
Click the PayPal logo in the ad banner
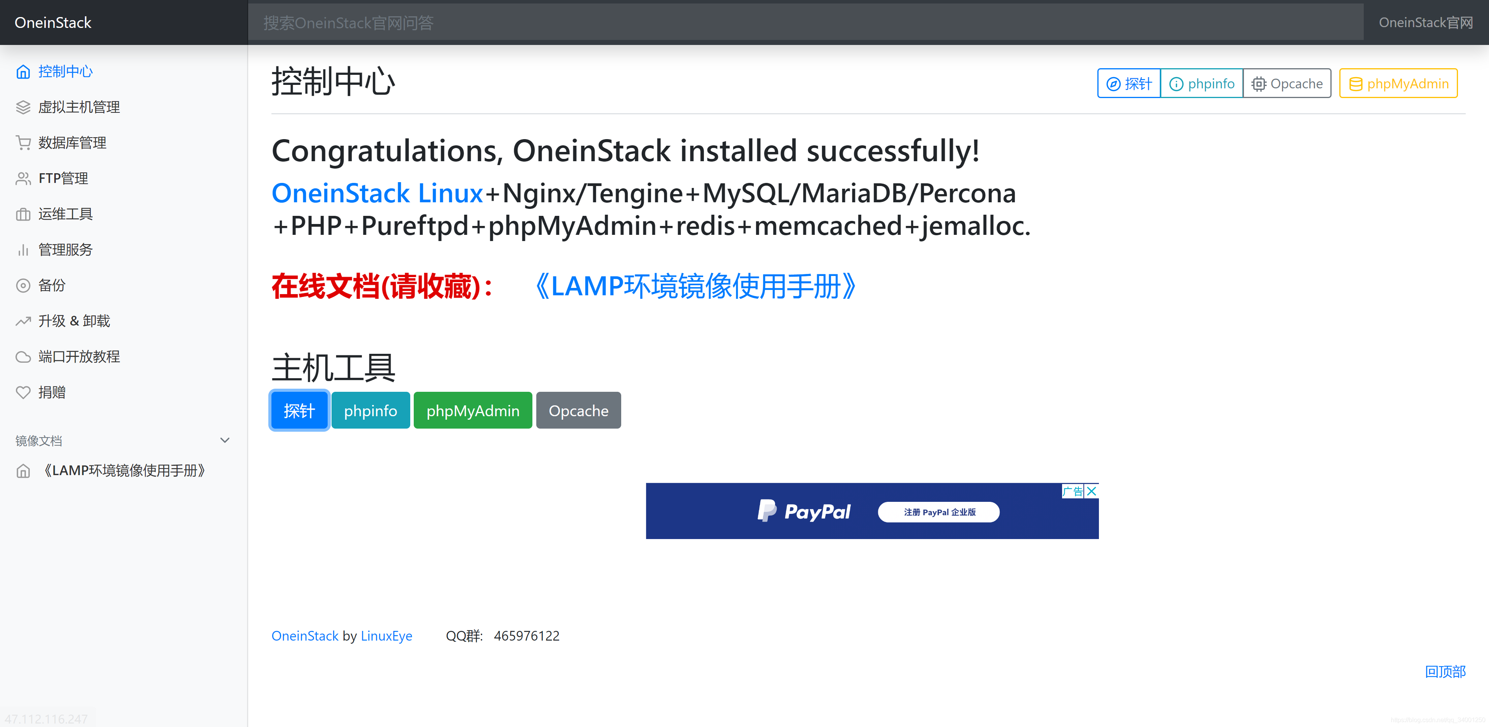tap(804, 511)
